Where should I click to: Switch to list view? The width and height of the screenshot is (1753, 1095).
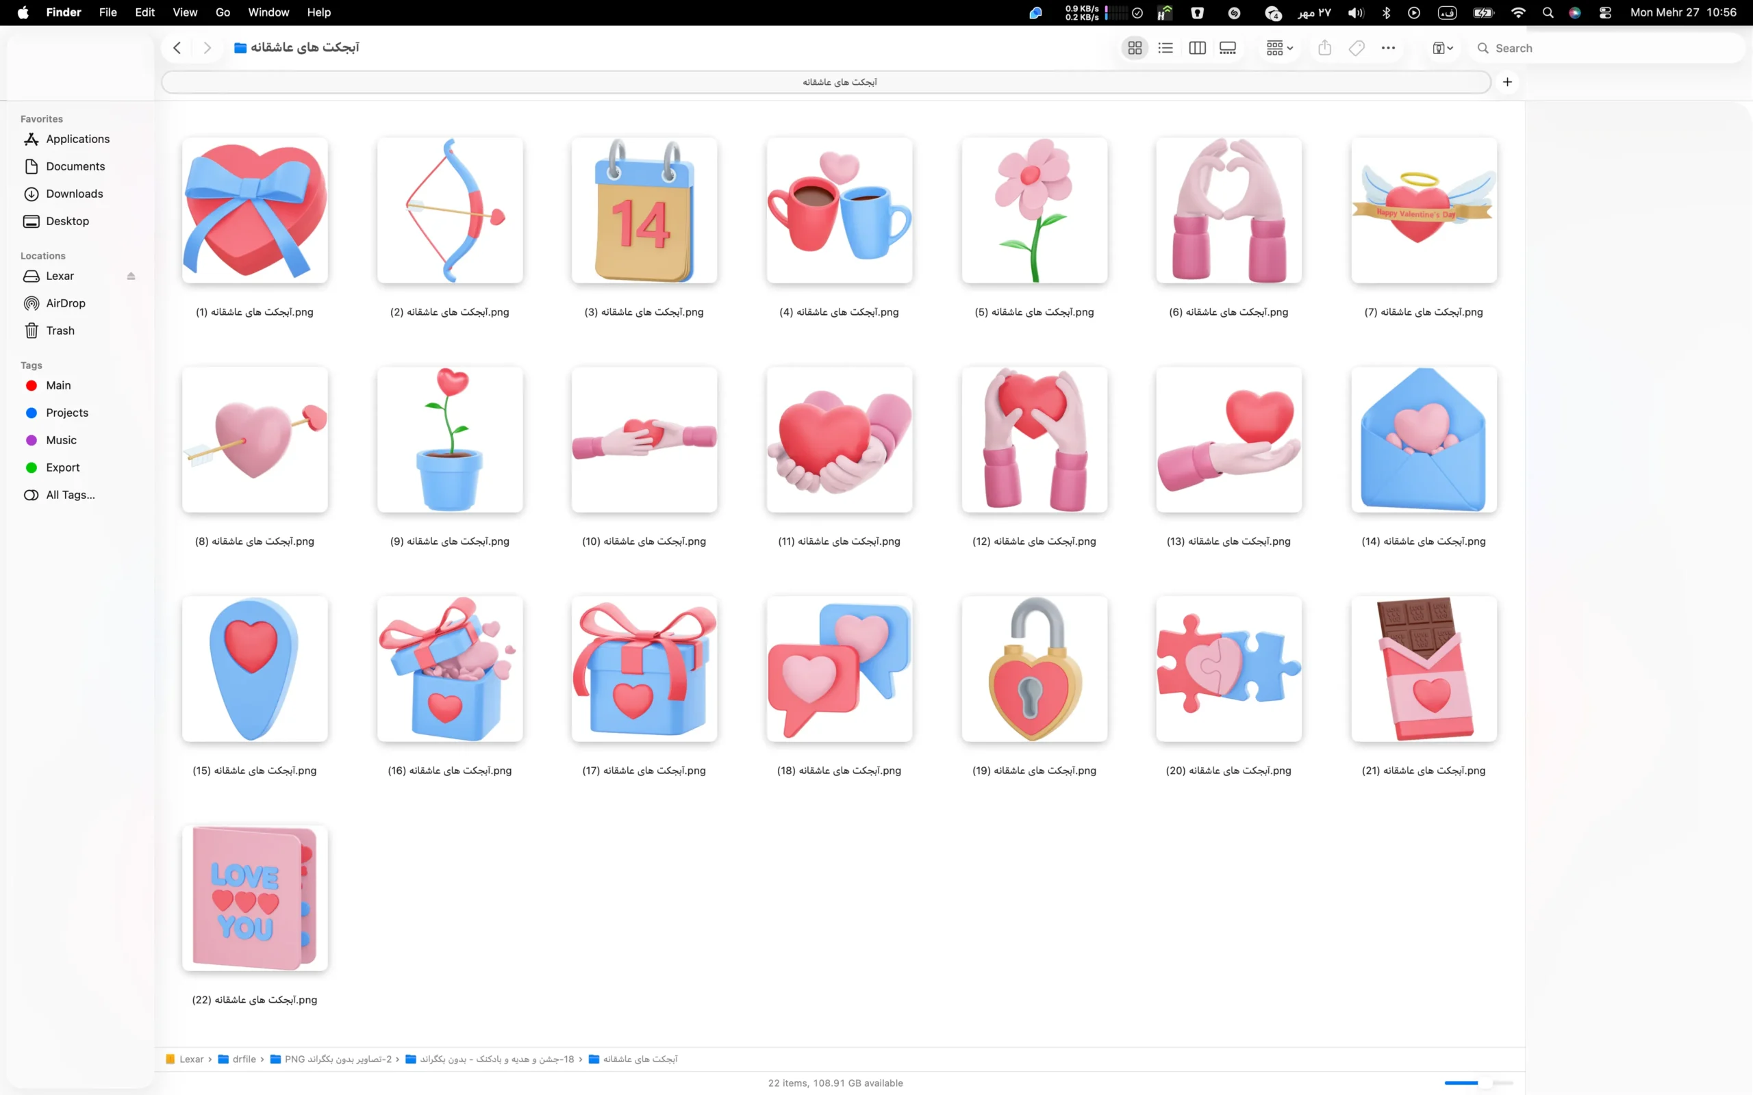(1165, 48)
